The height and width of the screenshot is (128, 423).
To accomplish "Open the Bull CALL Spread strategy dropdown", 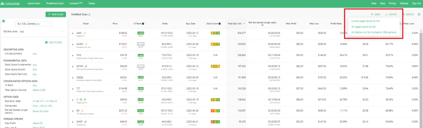I will 34,24.
